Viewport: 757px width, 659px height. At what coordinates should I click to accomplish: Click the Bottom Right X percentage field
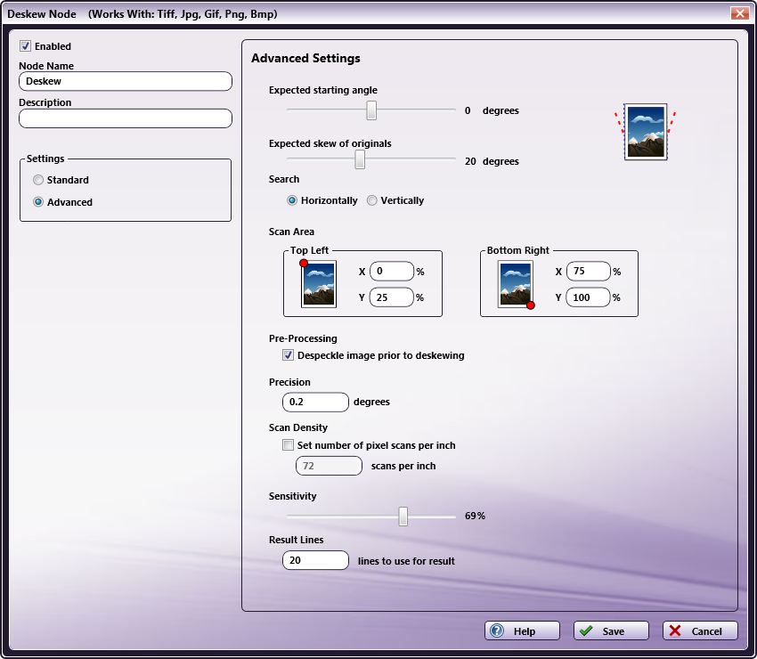pyautogui.click(x=589, y=272)
